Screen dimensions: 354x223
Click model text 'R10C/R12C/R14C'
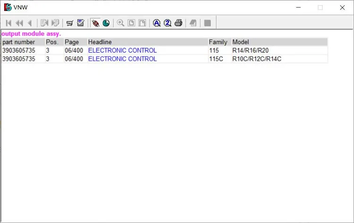pyautogui.click(x=257, y=59)
